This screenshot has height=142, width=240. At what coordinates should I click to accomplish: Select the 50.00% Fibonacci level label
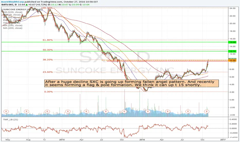[48, 50]
